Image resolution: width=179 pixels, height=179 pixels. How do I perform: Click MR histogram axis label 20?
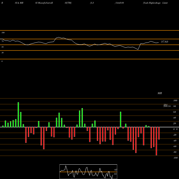[174, 124]
